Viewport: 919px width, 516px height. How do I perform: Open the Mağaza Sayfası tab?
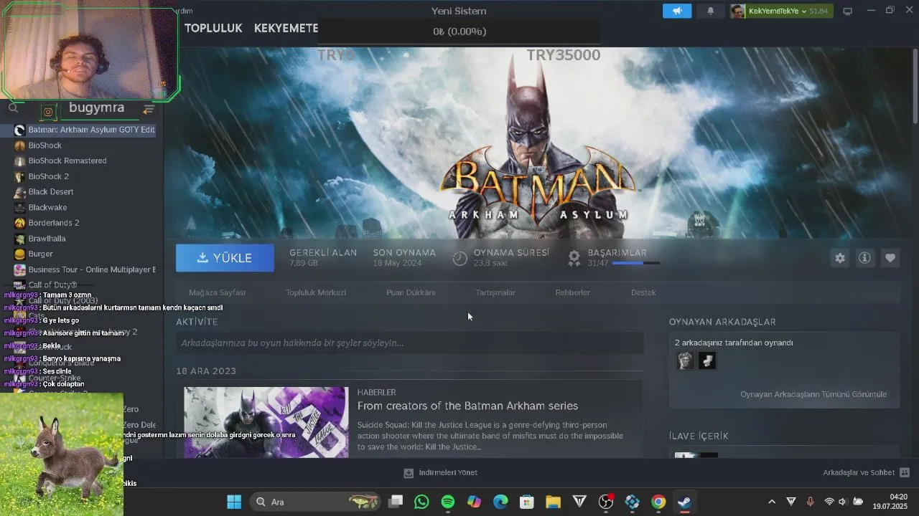pyautogui.click(x=217, y=292)
